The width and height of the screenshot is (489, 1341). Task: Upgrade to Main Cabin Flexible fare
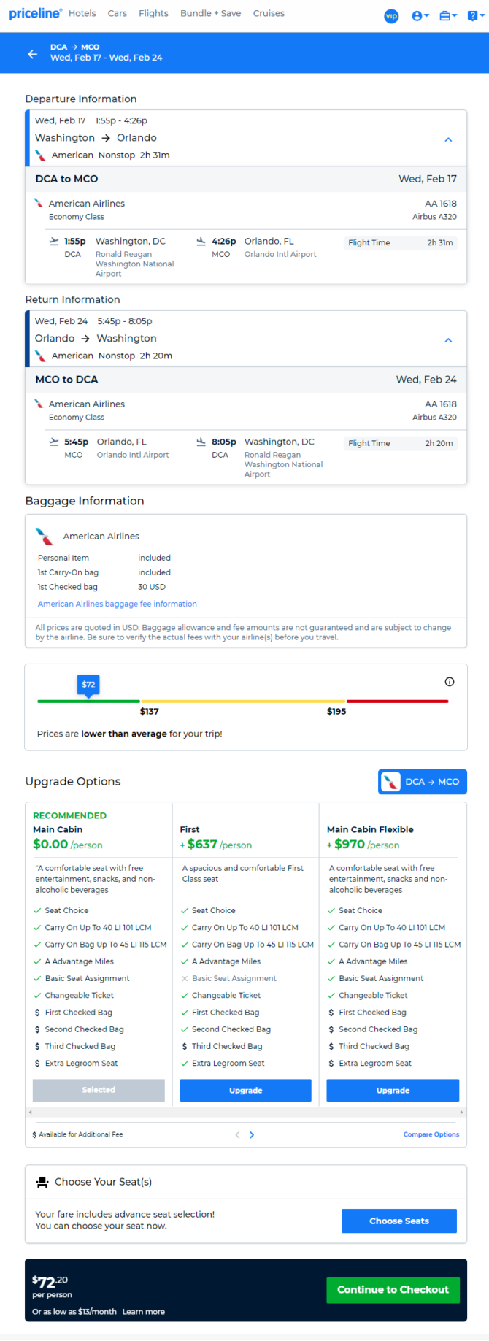pos(393,1090)
